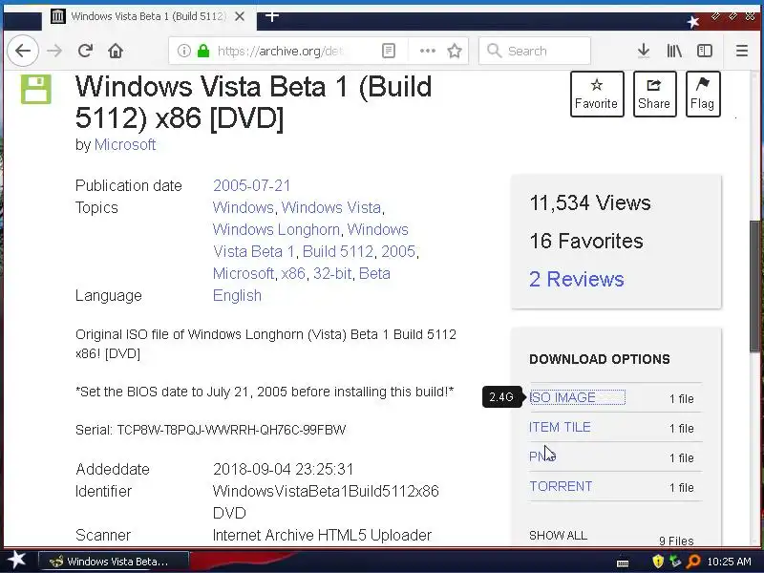Viewport: 764px width, 573px height.
Task: Select the Windows Vista Beta 1 tab
Action: point(149,16)
